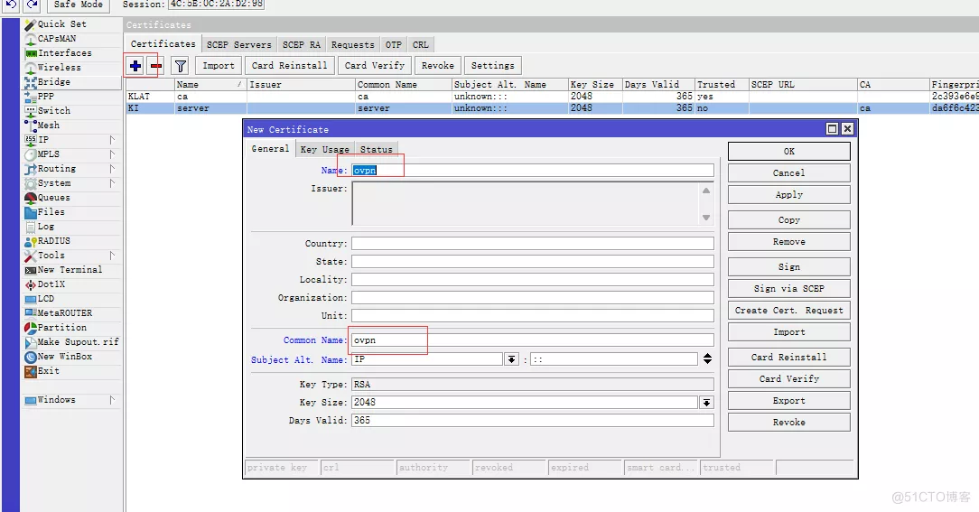Open the Subject Alt. Name type dropdown

click(511, 359)
